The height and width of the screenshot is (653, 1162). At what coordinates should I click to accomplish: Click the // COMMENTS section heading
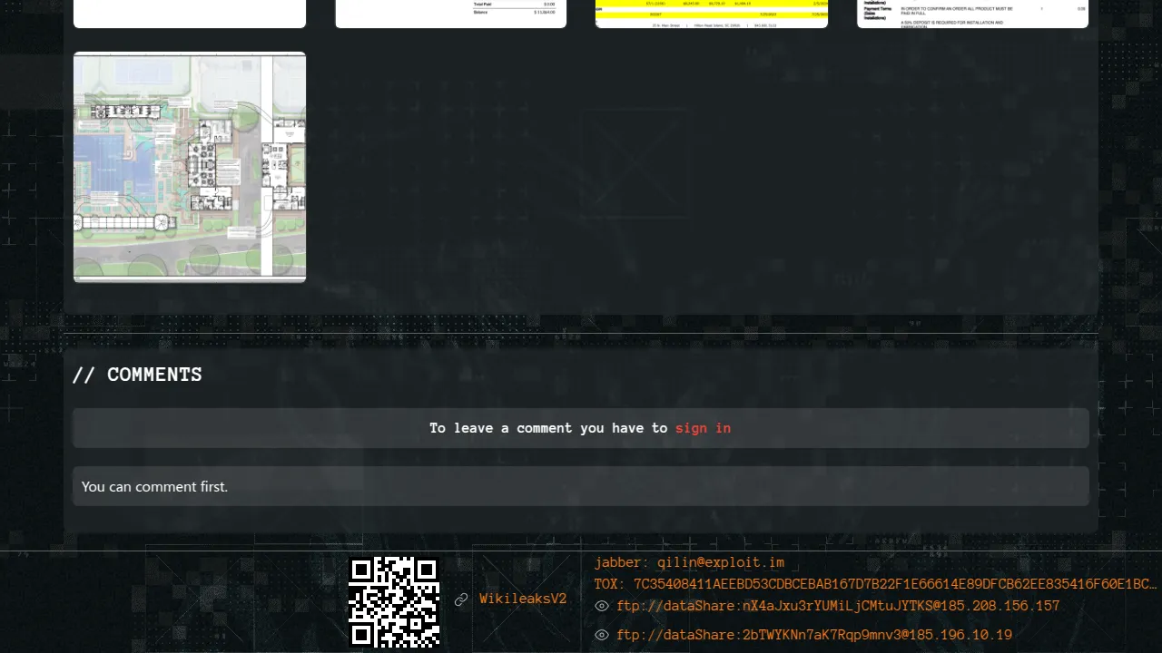coord(137,375)
